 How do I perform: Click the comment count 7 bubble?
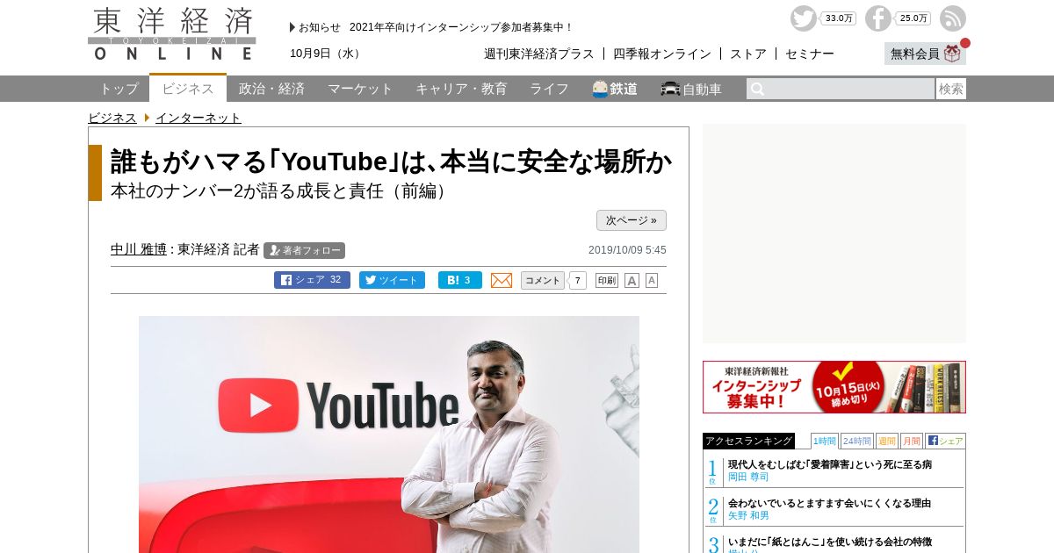tap(578, 281)
